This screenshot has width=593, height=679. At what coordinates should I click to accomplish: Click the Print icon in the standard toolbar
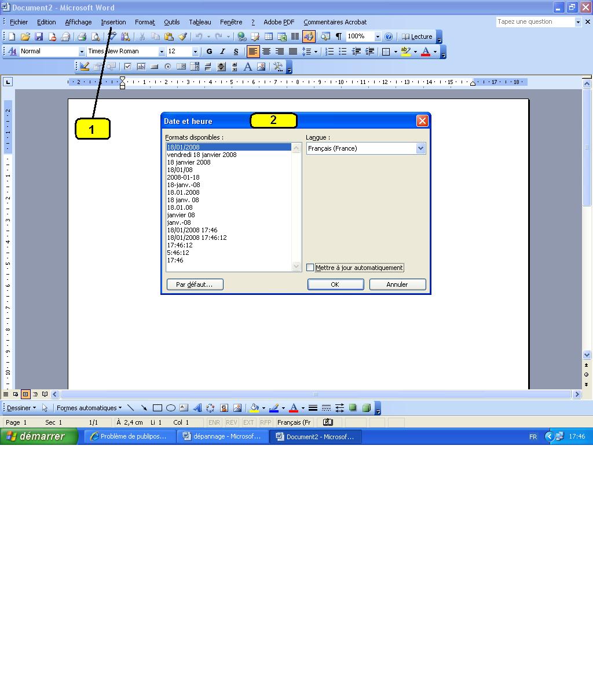(x=82, y=36)
